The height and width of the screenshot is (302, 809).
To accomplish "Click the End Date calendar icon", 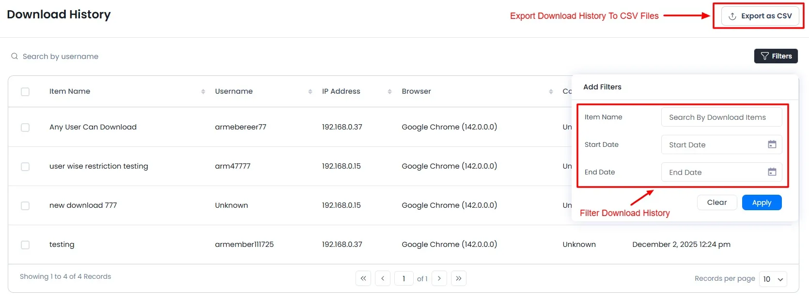I will pos(772,172).
